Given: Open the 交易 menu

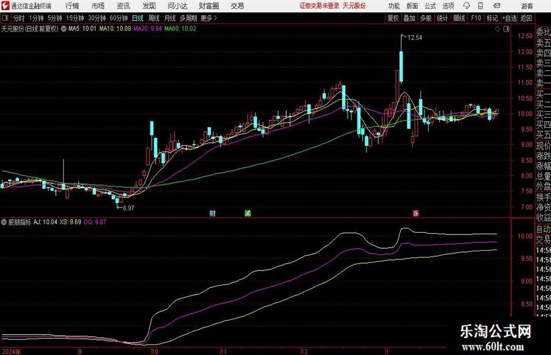Looking at the screenshot, I should pos(237,6).
